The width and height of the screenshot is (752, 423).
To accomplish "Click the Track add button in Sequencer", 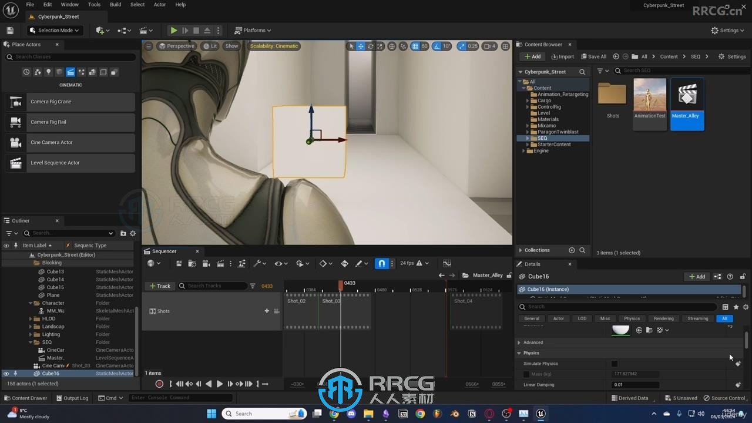I will click(x=160, y=286).
